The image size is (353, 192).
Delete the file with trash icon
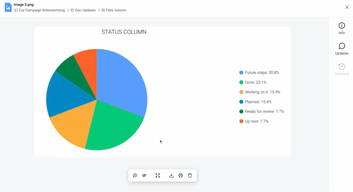pos(190,176)
